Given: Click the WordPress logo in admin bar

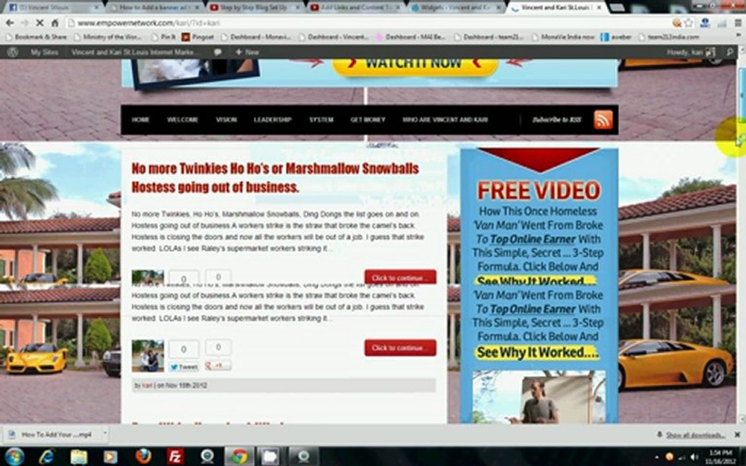Looking at the screenshot, I should click(13, 52).
